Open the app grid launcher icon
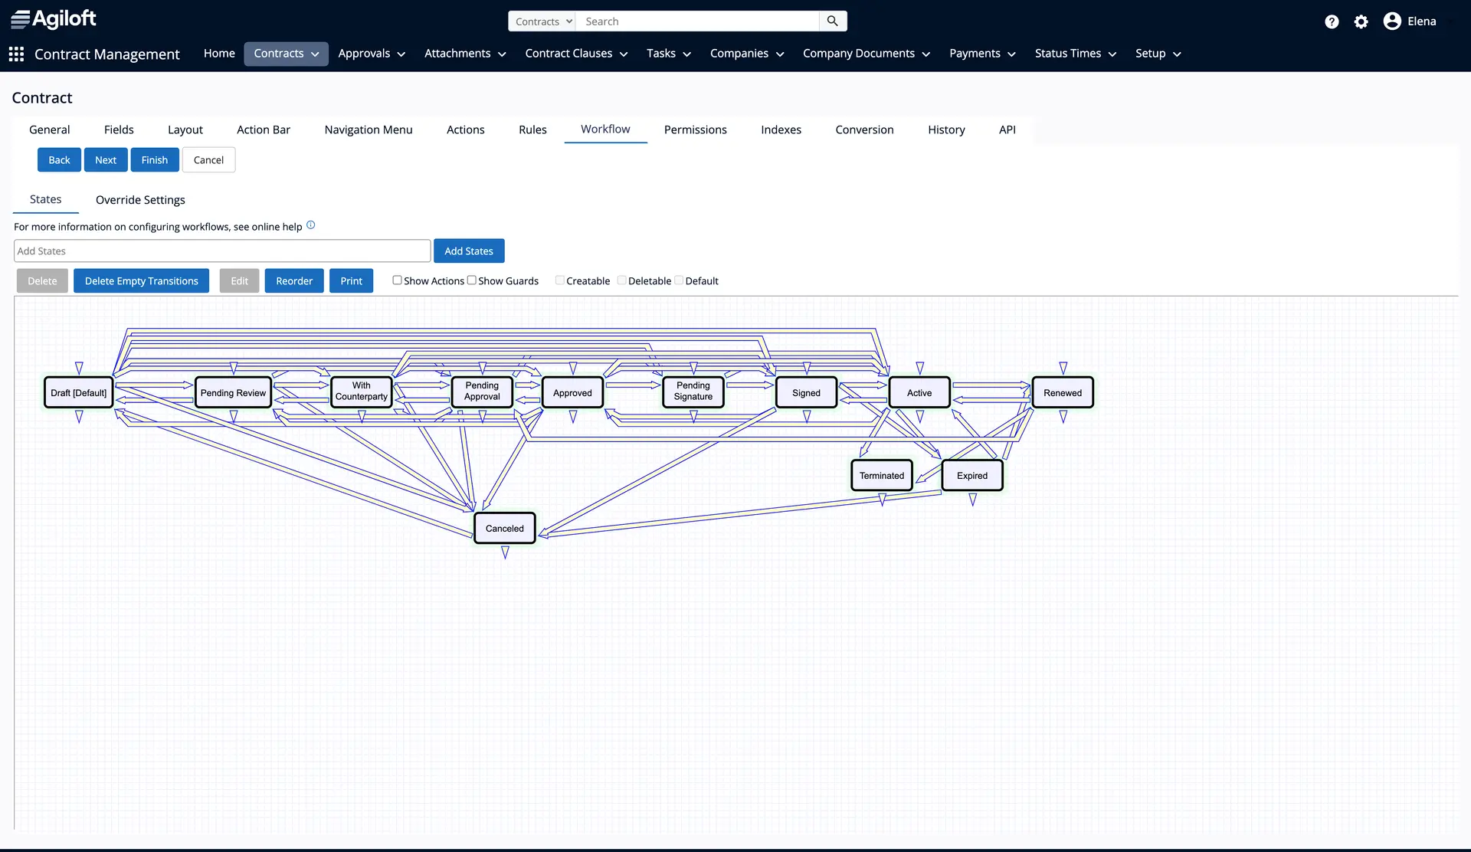This screenshot has height=852, width=1471. click(16, 54)
